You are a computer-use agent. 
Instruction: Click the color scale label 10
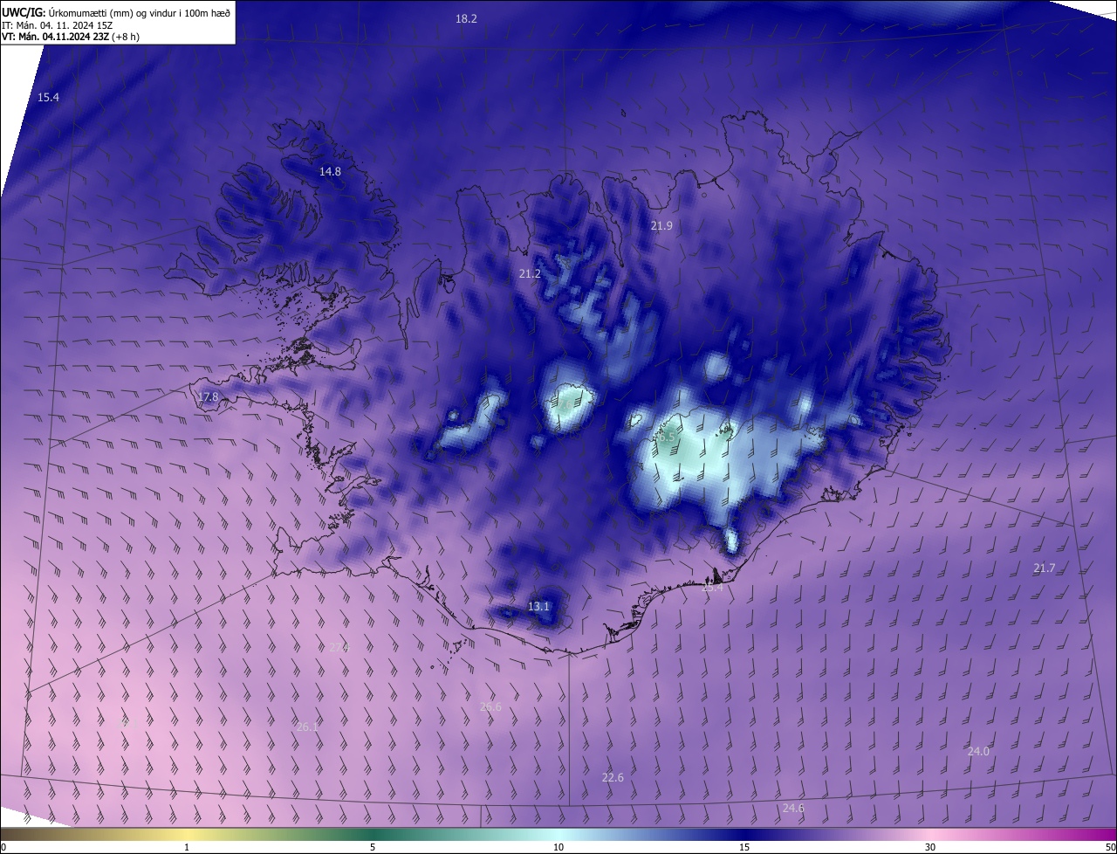click(558, 847)
